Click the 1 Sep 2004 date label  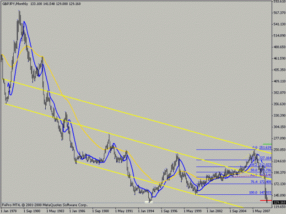pos(238,211)
